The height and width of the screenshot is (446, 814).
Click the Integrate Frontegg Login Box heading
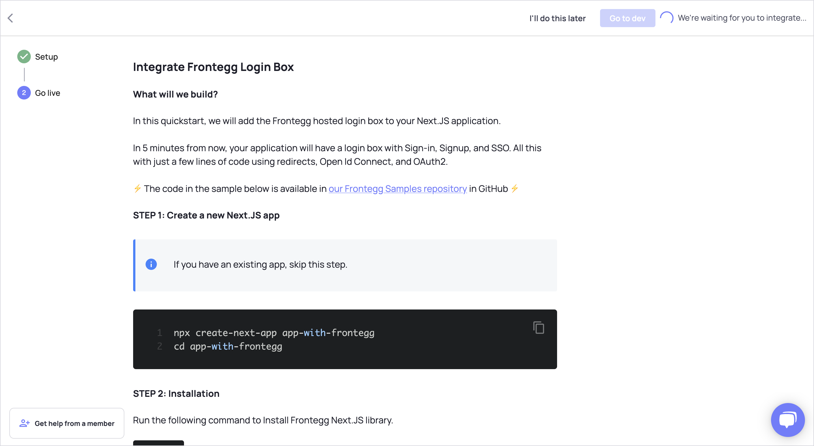click(213, 67)
